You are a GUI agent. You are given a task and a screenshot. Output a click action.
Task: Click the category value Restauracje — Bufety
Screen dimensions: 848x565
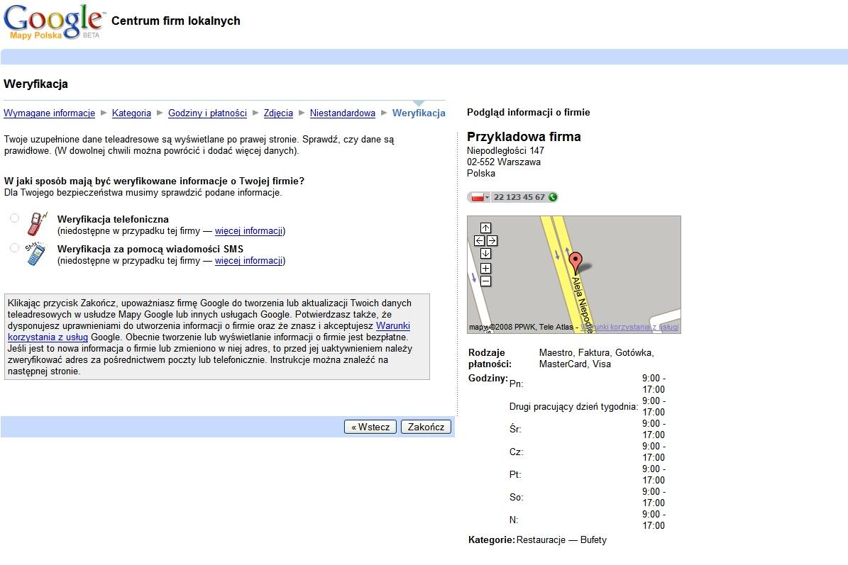click(561, 539)
